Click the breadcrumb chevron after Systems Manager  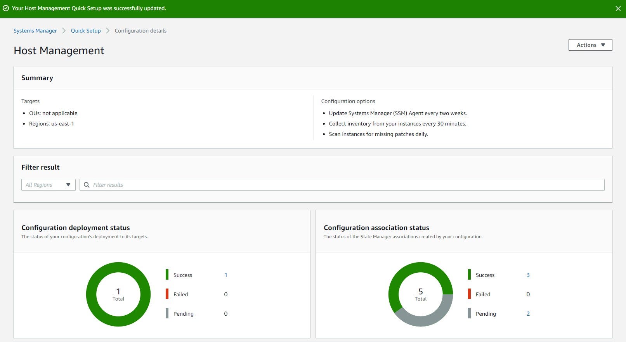click(x=64, y=31)
